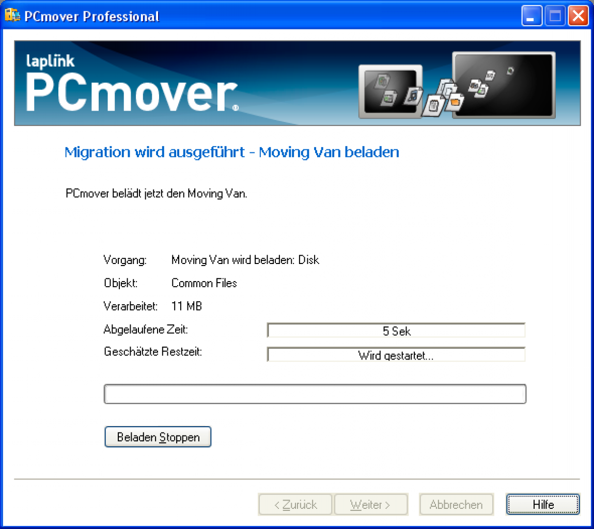Click the Abgelaufene Zeit: label
This screenshot has height=529, width=594.
coord(146,329)
